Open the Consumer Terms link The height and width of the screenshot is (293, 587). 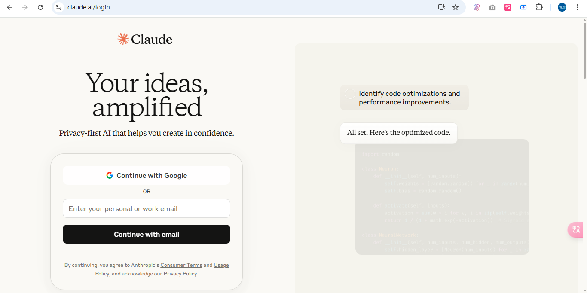coord(181,265)
